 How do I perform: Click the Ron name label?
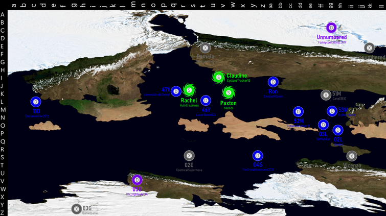coord(273,91)
